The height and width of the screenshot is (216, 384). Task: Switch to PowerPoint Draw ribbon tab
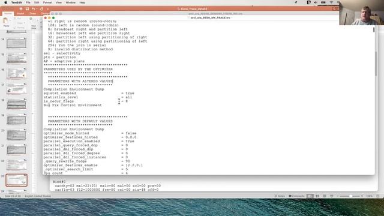coord(32,13)
